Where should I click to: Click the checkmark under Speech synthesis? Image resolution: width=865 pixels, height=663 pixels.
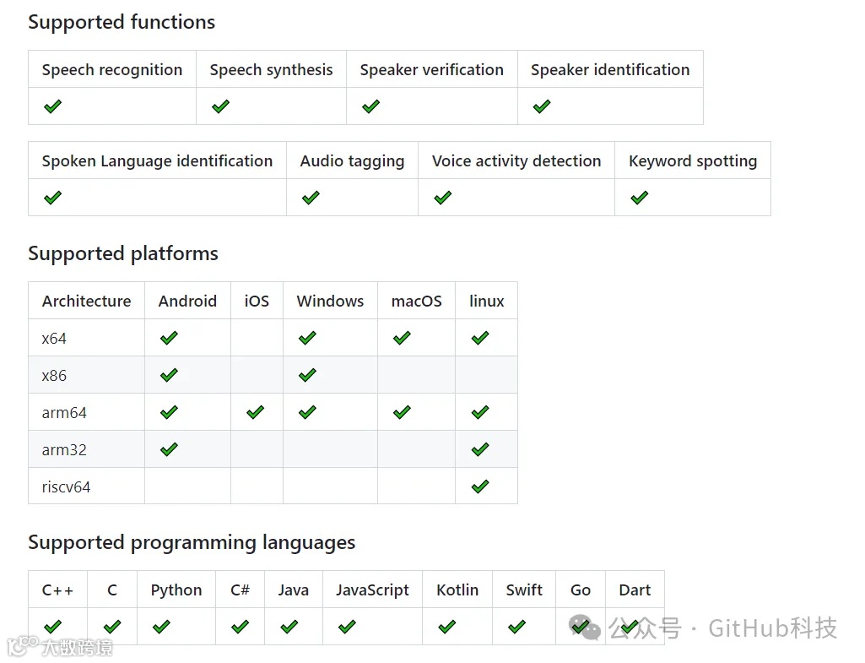point(220,106)
